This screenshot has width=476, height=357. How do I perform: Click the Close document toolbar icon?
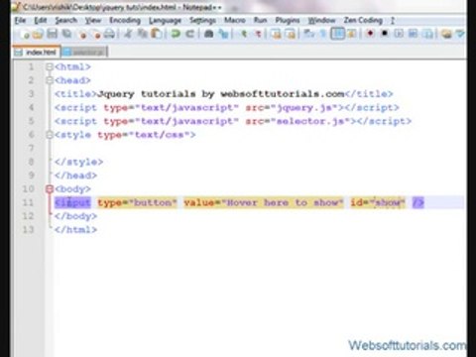pyautogui.click(x=82, y=34)
